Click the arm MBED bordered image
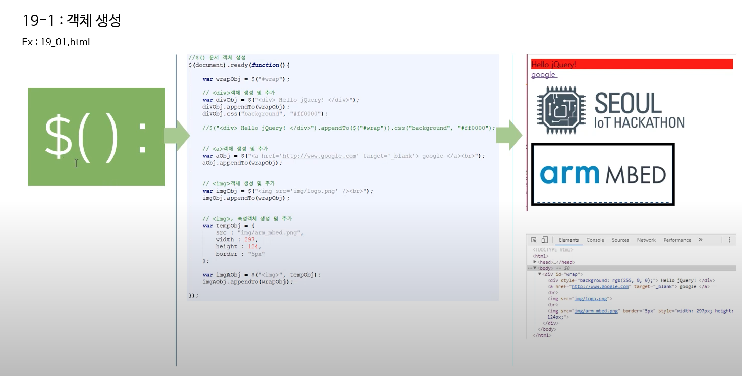 point(603,174)
